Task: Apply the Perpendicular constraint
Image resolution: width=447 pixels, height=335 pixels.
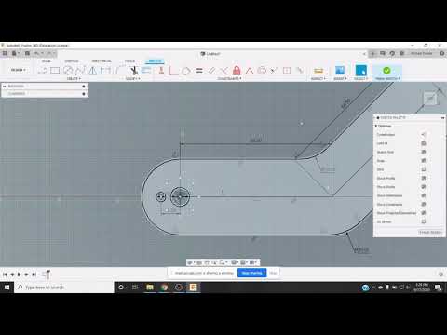Action: pos(224,71)
